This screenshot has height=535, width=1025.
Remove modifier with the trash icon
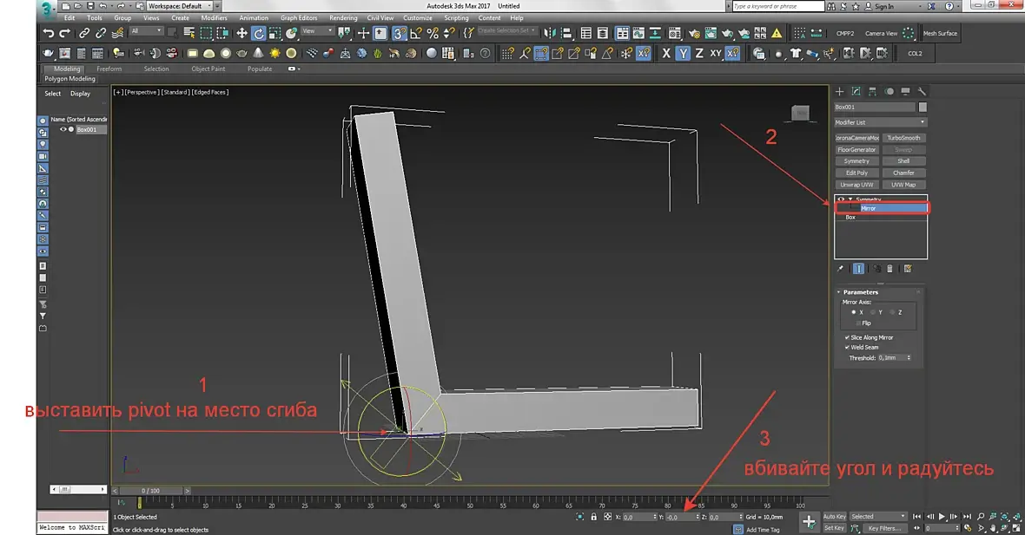[889, 269]
